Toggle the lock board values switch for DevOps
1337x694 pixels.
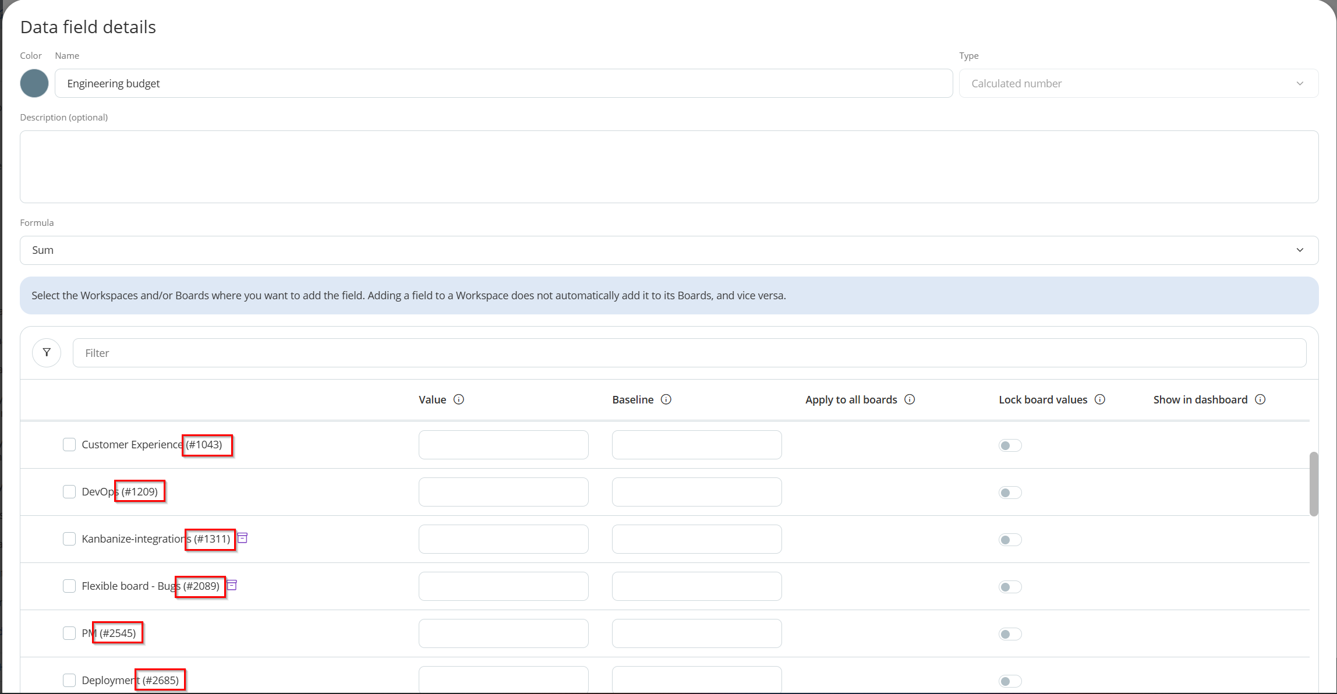(1010, 493)
